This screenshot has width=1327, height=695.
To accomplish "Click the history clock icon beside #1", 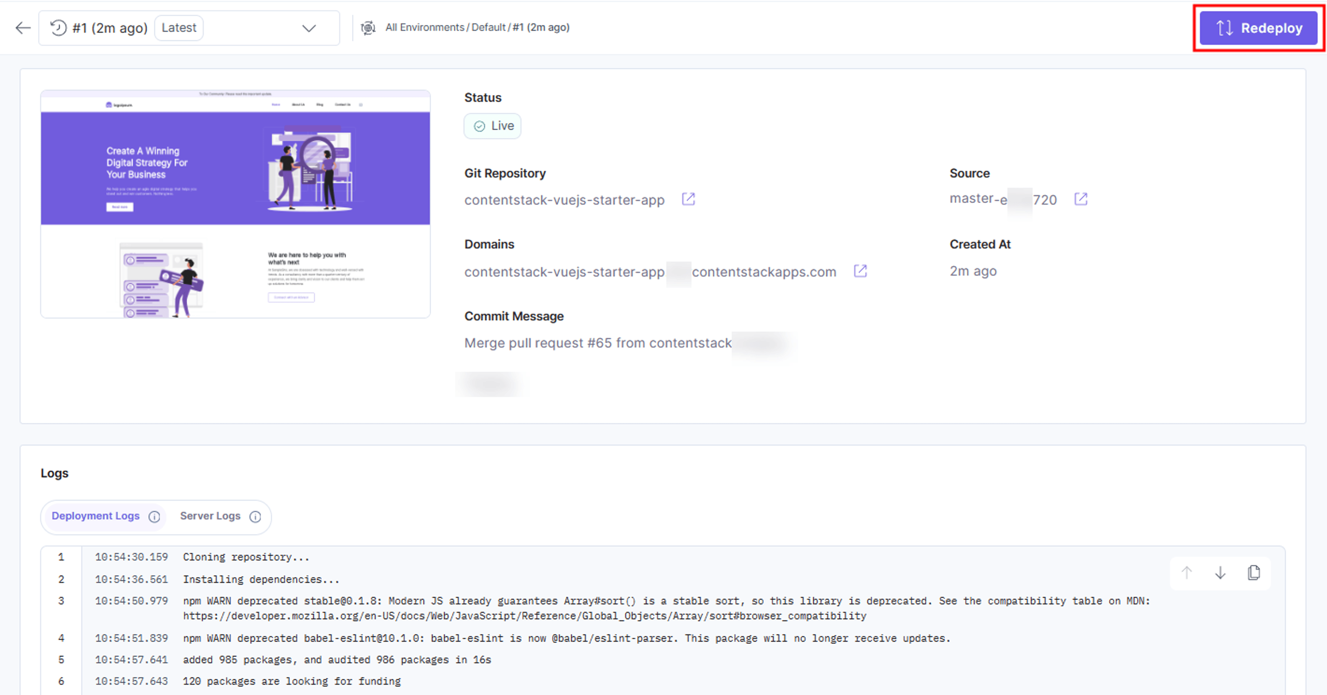I will pyautogui.click(x=58, y=28).
